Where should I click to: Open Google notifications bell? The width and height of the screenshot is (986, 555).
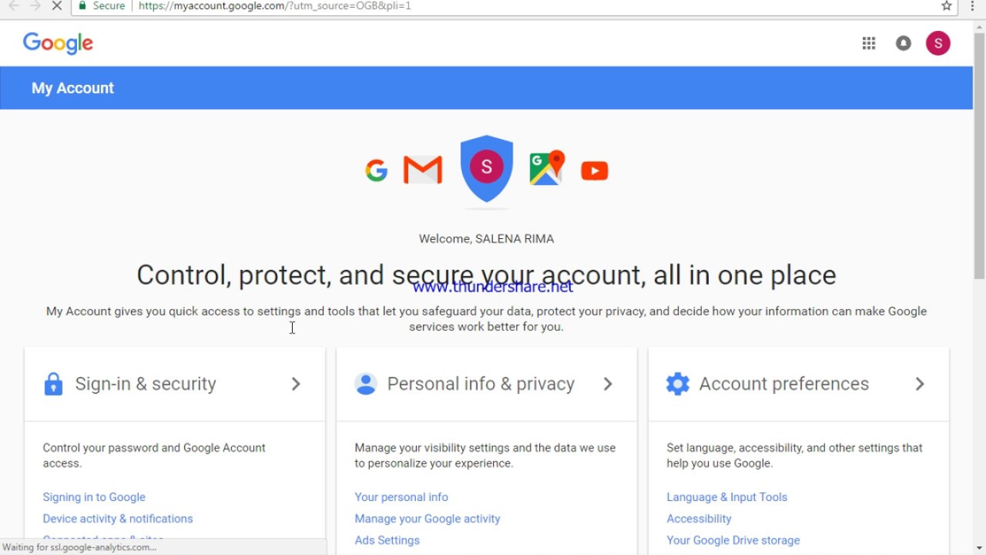point(904,43)
